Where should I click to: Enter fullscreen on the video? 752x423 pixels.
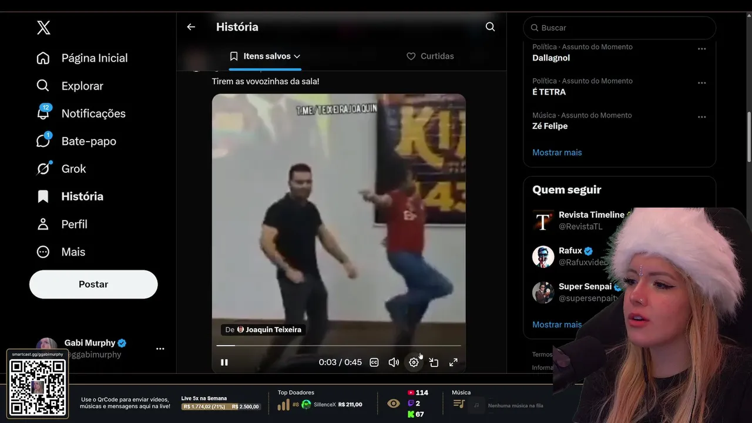point(454,362)
